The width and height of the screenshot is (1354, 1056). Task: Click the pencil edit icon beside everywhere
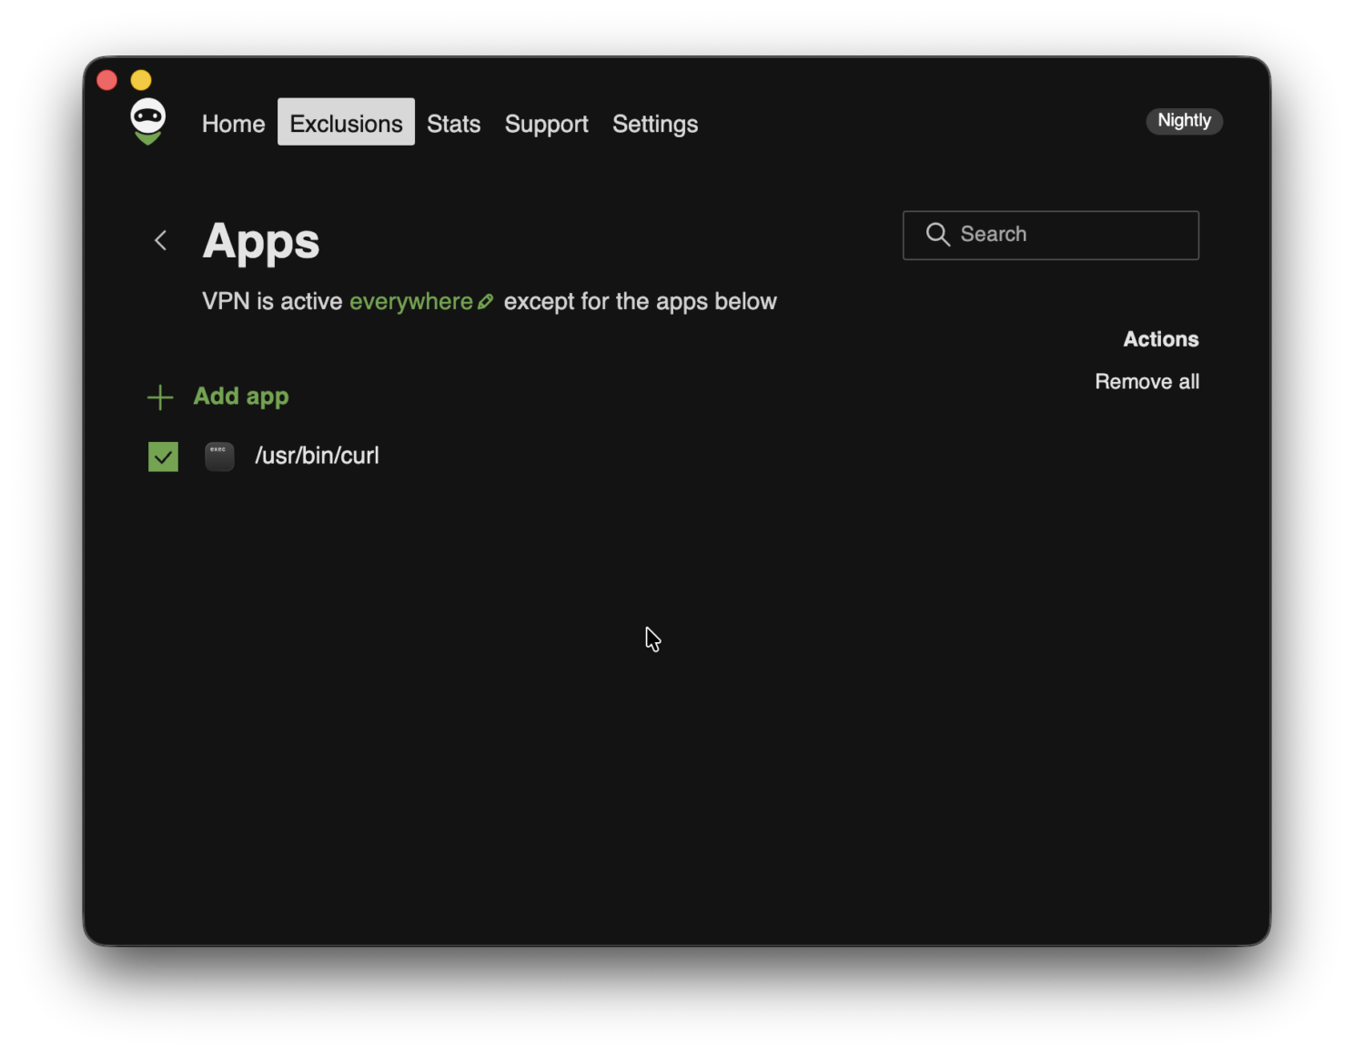pos(486,301)
